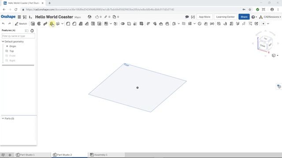Select the Transform tool
This screenshot has width=282, height=158.
pos(135,24)
